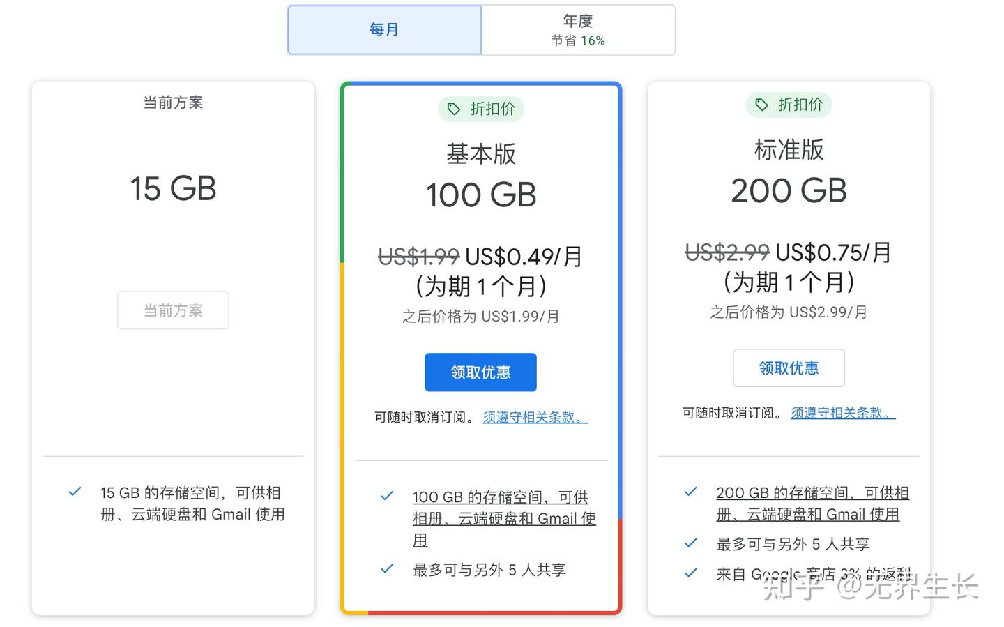Click 领取优惠 on the 标准版 plan

coord(789,368)
